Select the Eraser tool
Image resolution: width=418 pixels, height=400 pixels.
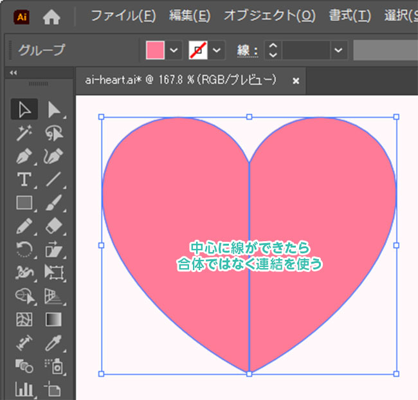coord(53,226)
